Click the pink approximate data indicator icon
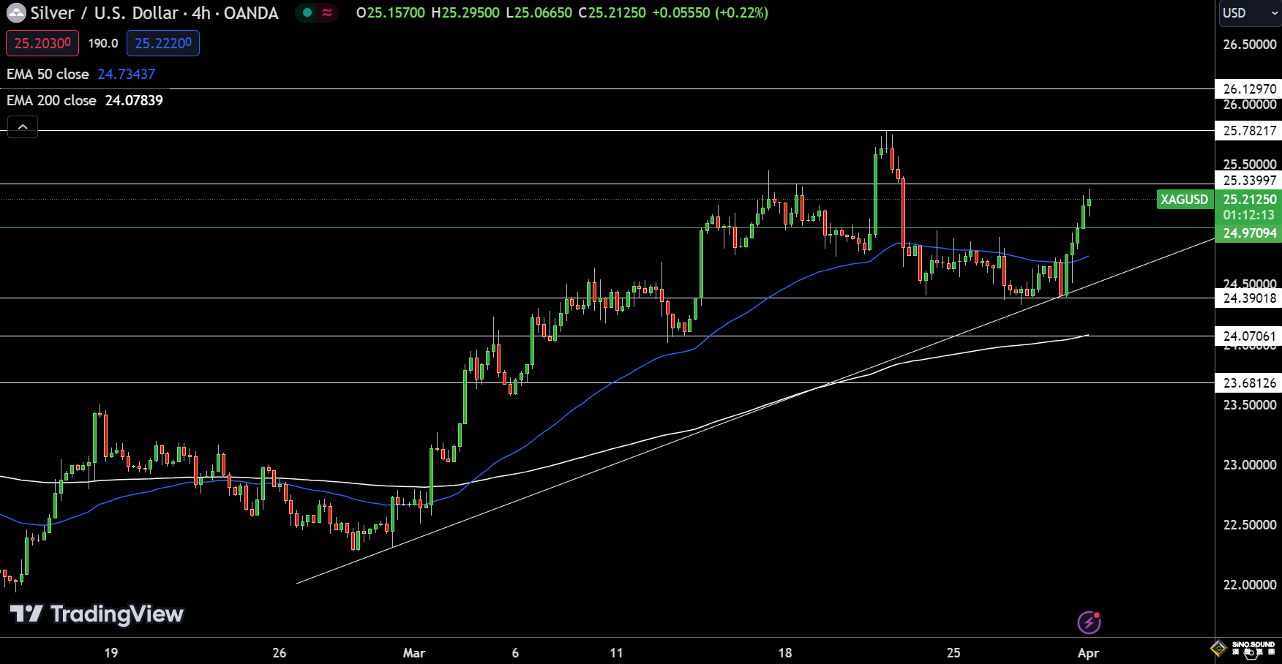Image resolution: width=1282 pixels, height=664 pixels. pos(327,13)
